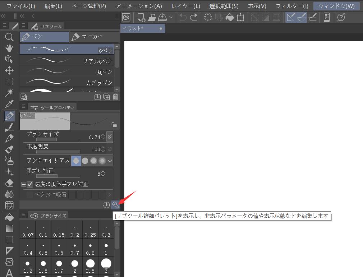Delete sub tool with the trash icon
Image resolution: width=363 pixels, height=277 pixels.
pyautogui.click(x=115, y=97)
